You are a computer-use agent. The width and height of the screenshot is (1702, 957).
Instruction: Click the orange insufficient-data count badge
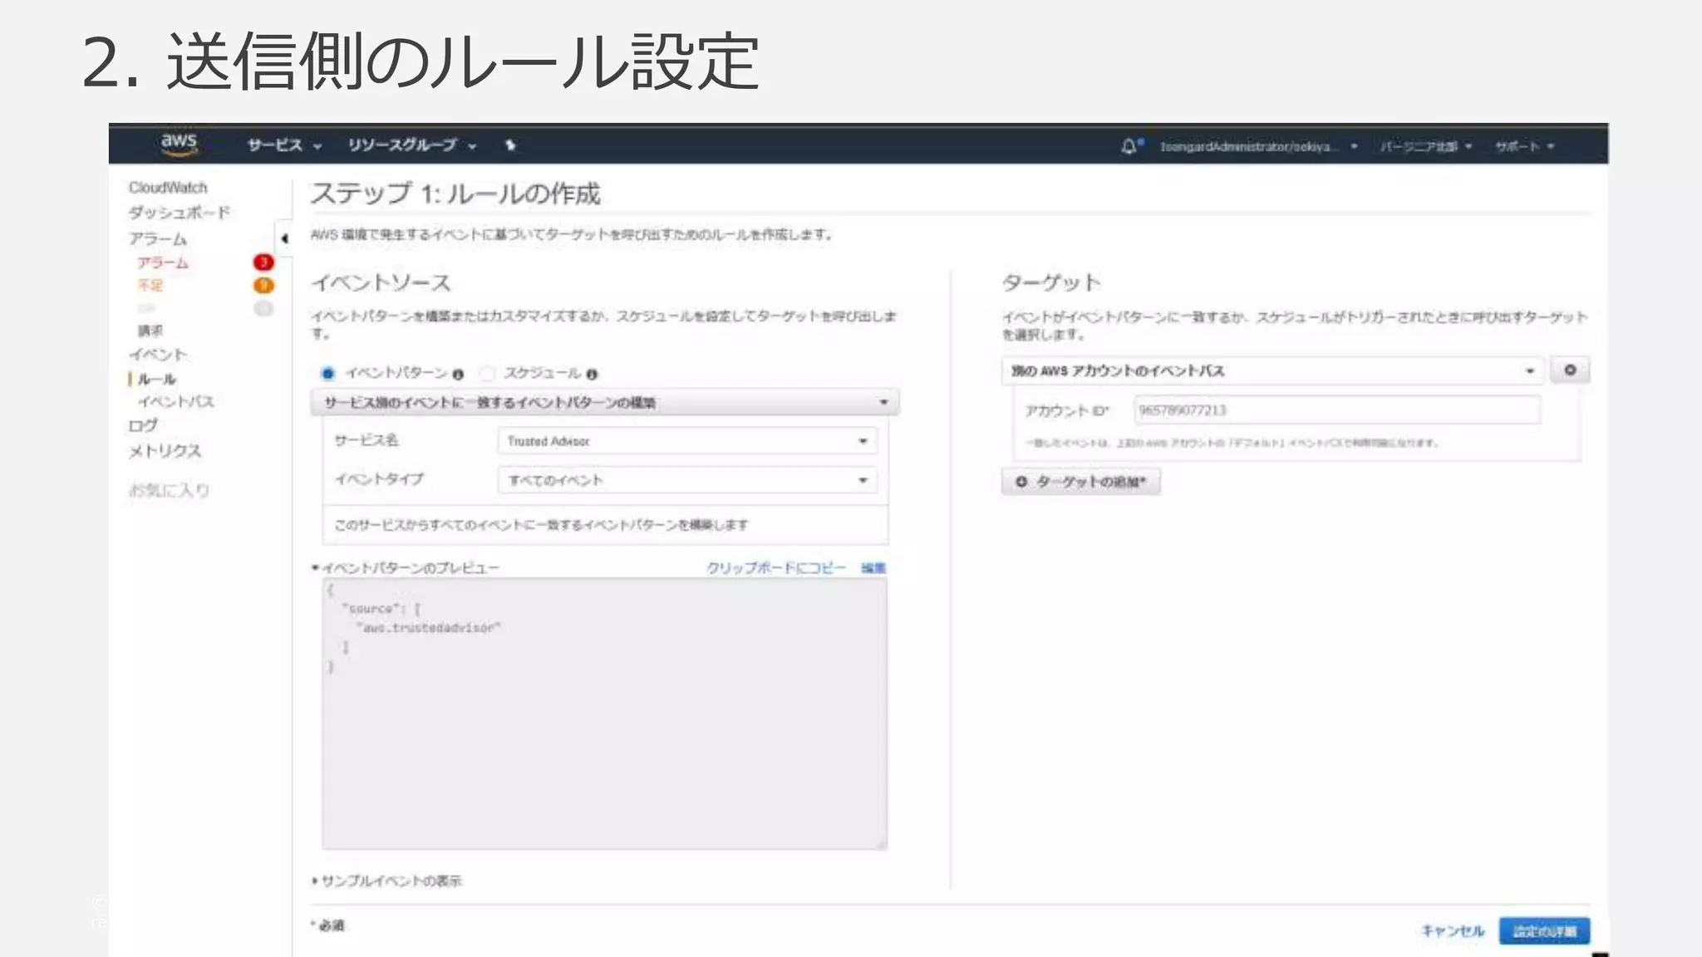[263, 285]
